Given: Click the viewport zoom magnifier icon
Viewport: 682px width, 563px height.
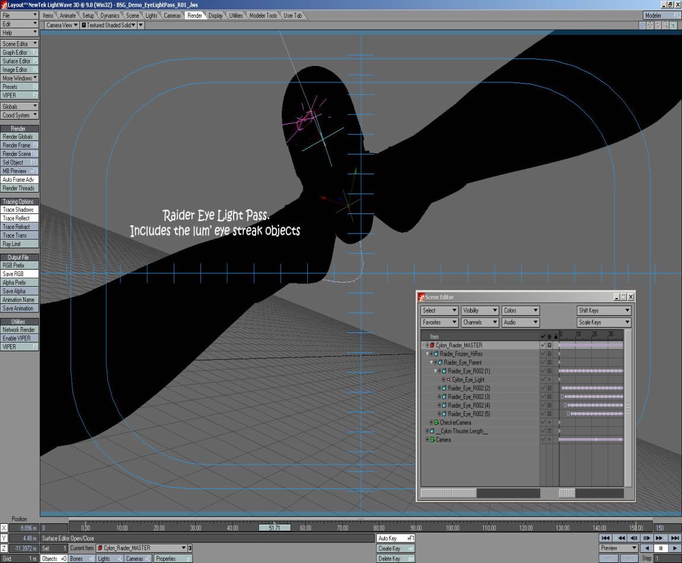Looking at the screenshot, I should [665, 25].
